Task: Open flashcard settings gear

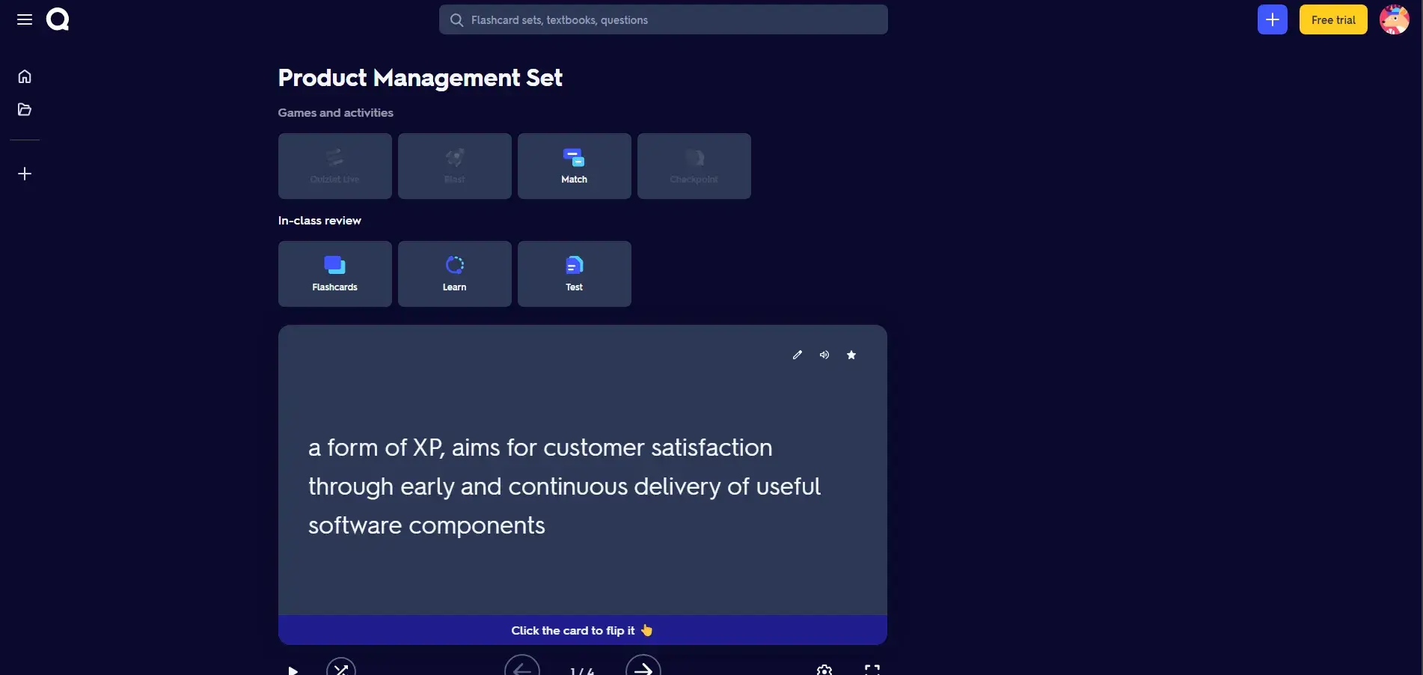Action: point(824,670)
